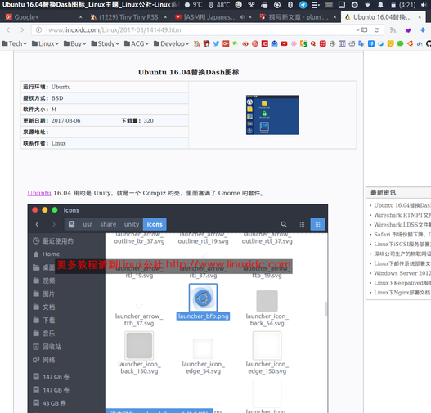
Task: Open notifications bell in top panel
Action: tap(380, 5)
